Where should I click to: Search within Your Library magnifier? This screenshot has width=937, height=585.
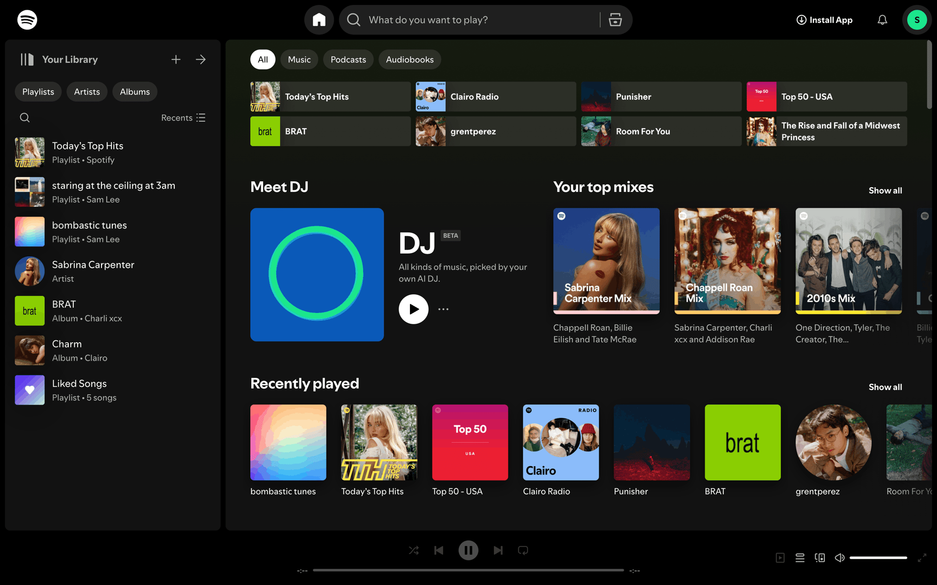click(24, 117)
